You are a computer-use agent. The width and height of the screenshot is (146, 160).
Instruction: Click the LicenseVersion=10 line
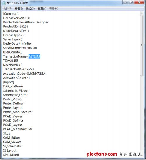[16, 18]
